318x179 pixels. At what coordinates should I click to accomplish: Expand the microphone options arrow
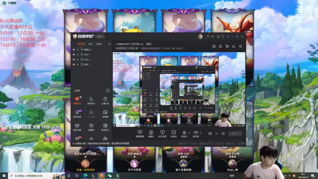point(189,133)
